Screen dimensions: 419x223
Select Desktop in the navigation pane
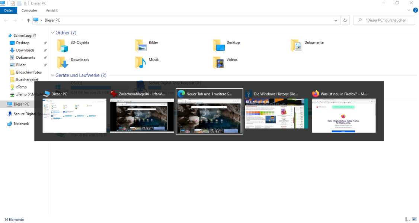(x=20, y=43)
